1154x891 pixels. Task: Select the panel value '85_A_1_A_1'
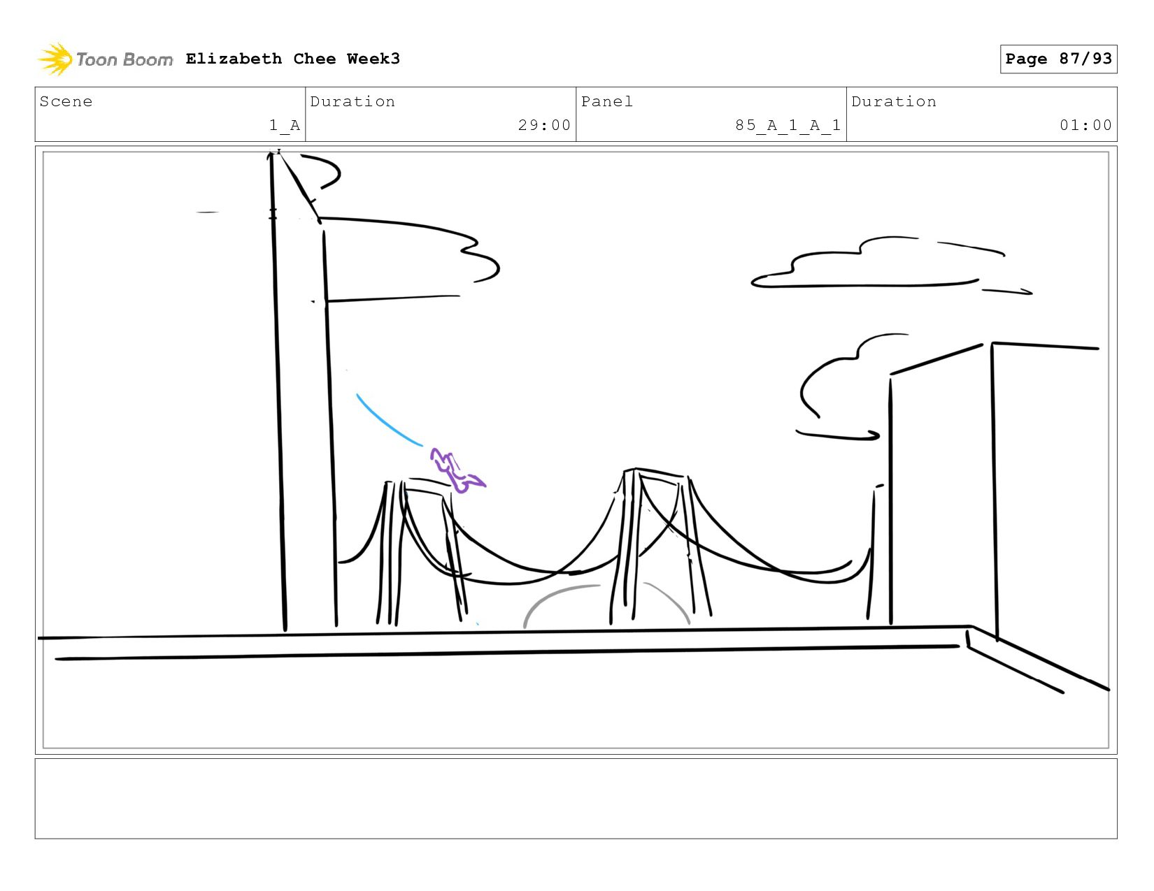(x=788, y=125)
